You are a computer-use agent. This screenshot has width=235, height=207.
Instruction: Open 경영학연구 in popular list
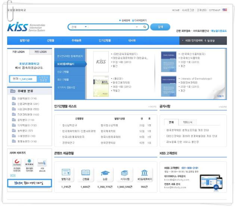(68, 143)
